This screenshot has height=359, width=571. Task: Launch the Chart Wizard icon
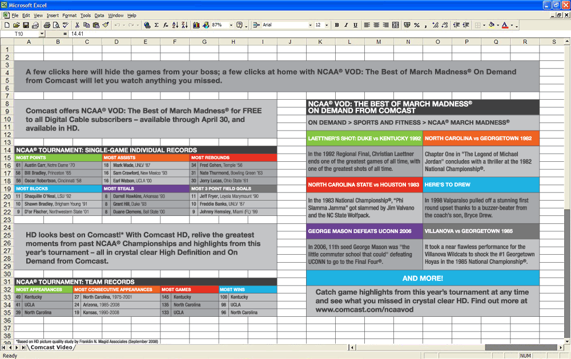pos(196,25)
